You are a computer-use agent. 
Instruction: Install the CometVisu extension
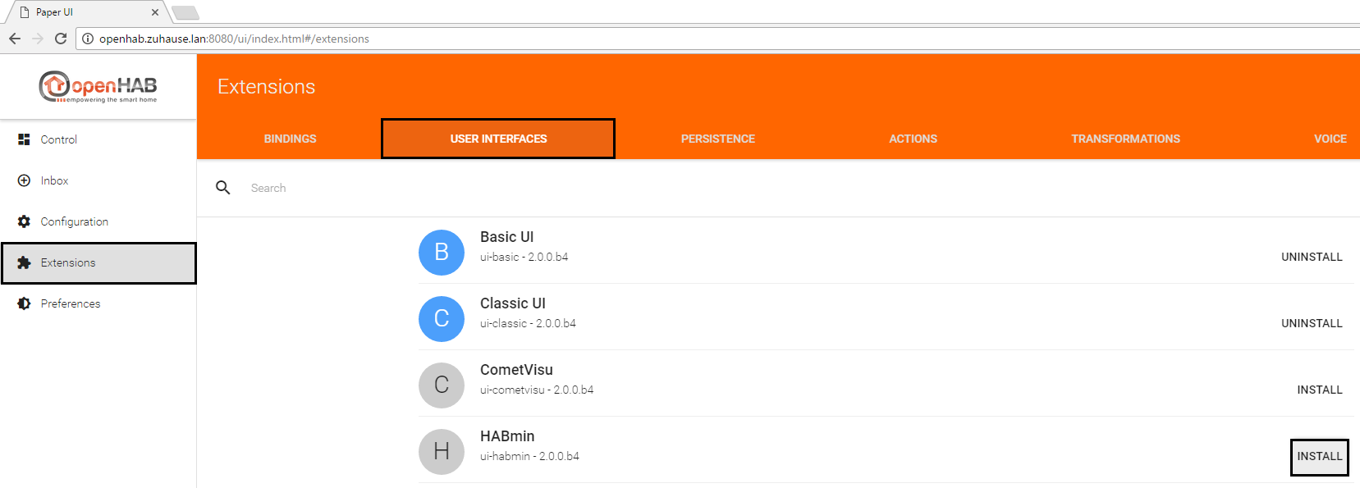[x=1319, y=390]
